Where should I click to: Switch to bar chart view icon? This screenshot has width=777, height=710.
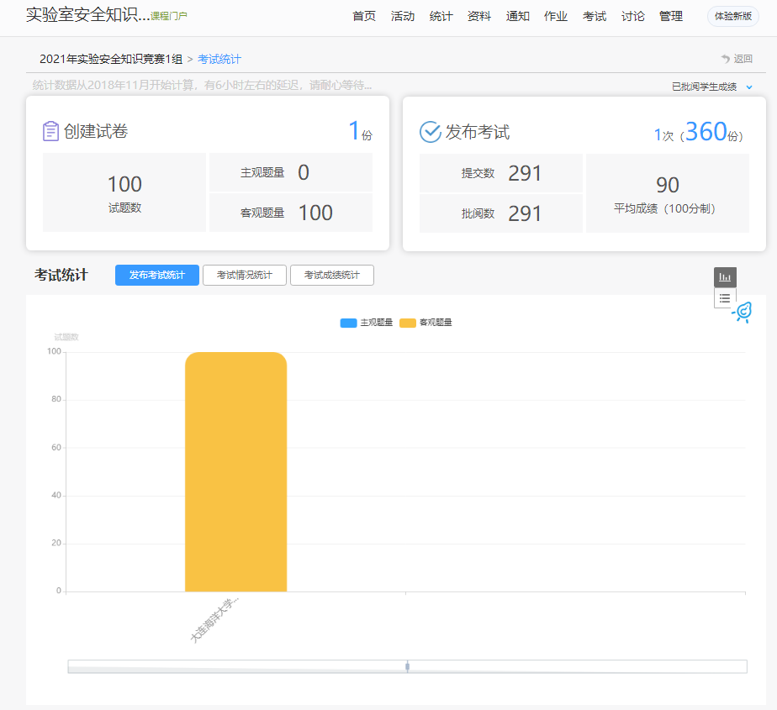[x=725, y=277]
